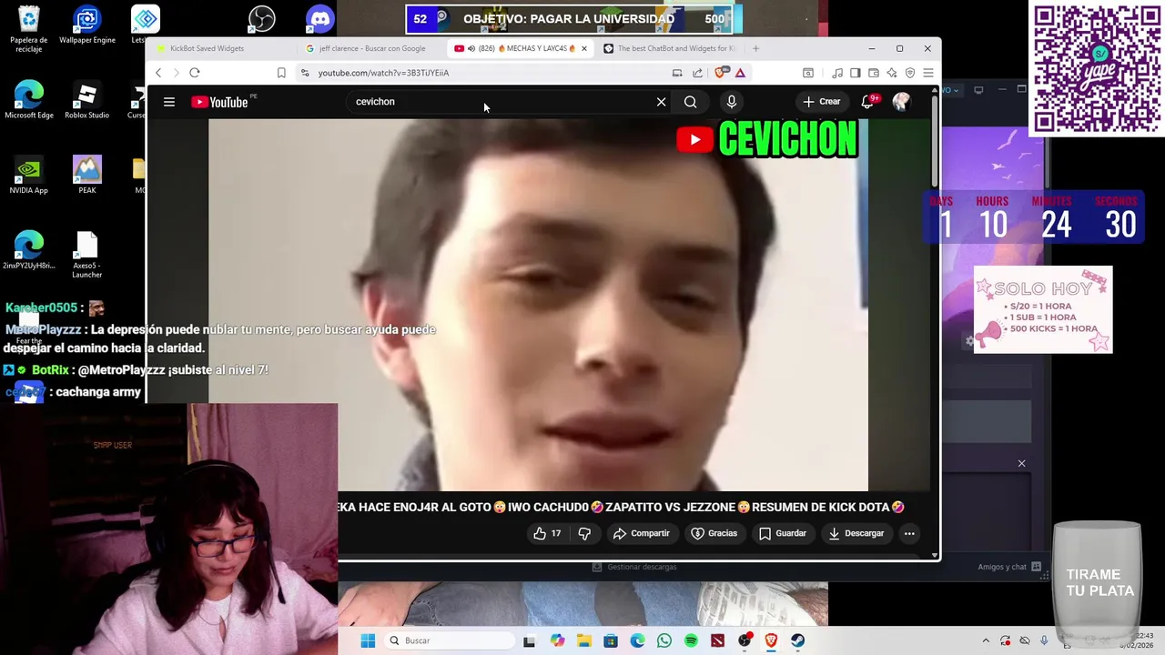Open the Windows Start menu

pos(368,640)
